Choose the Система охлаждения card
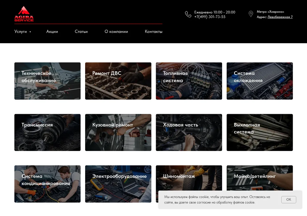This screenshot has width=307, height=216. point(260,81)
